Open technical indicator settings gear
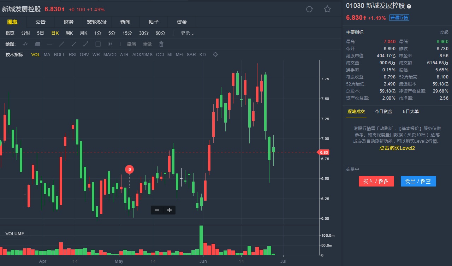 pyautogui.click(x=215, y=55)
